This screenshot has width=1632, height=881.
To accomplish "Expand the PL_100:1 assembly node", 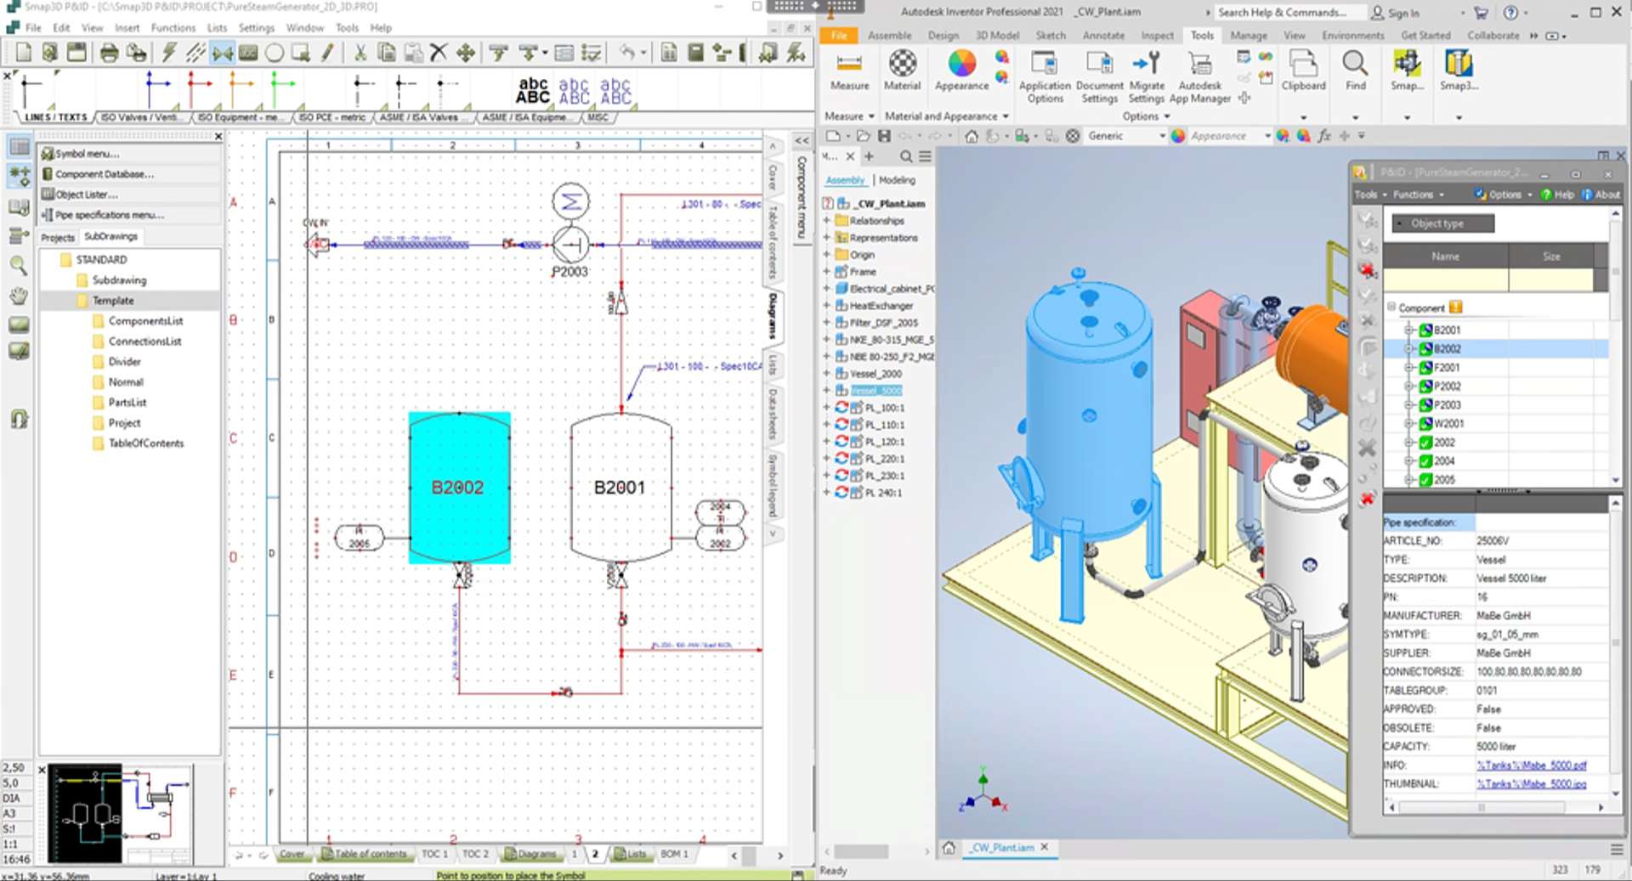I will tap(825, 406).
